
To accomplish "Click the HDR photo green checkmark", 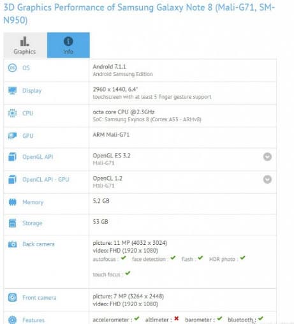I will click(242, 258).
